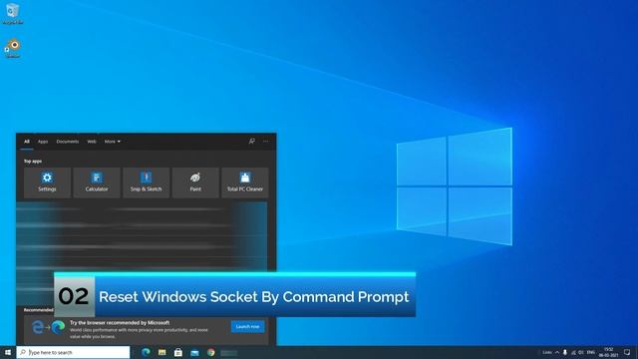Open Snip & Sketch tile
This screenshot has height=359, width=638.
click(x=147, y=182)
